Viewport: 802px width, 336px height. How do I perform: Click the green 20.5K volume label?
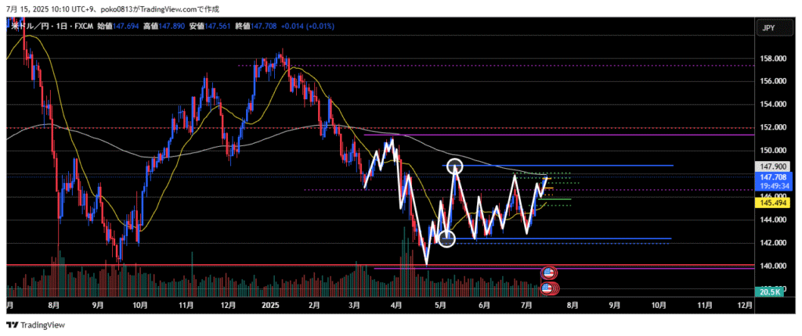pyautogui.click(x=768, y=291)
